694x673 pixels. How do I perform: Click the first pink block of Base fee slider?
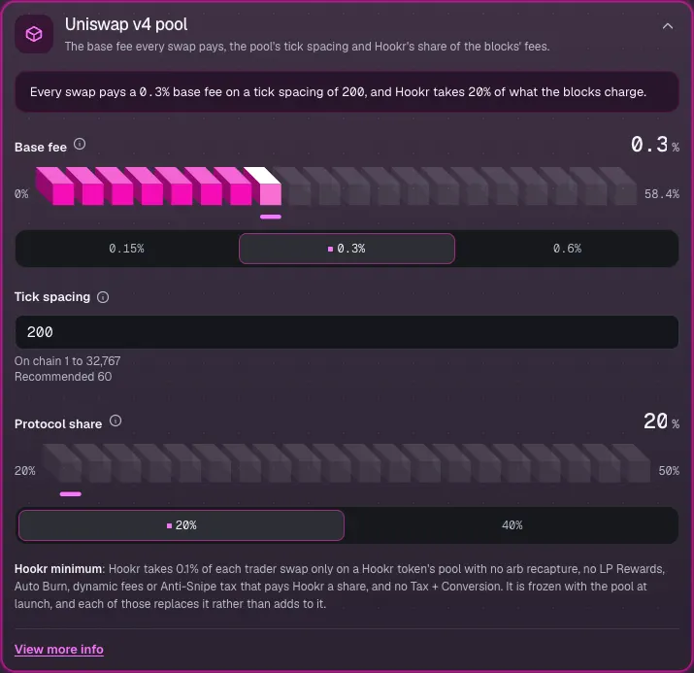point(55,186)
